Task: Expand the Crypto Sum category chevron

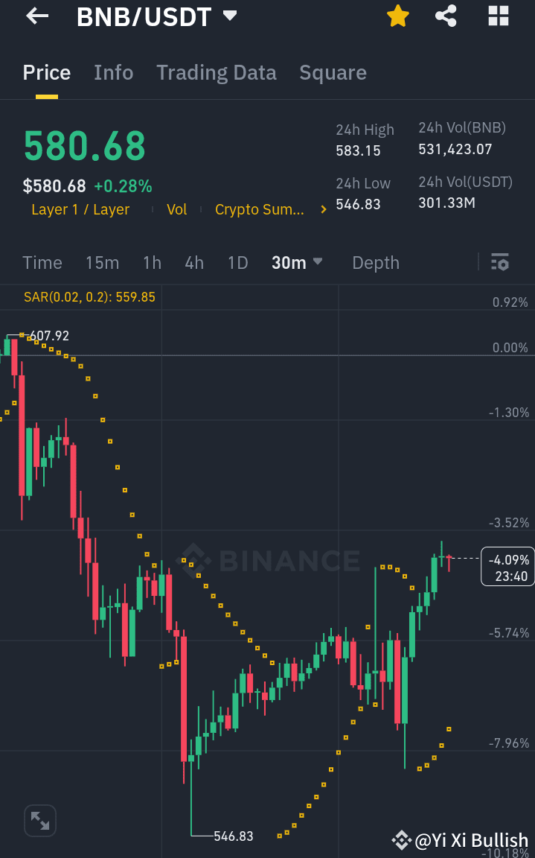Action: click(323, 209)
